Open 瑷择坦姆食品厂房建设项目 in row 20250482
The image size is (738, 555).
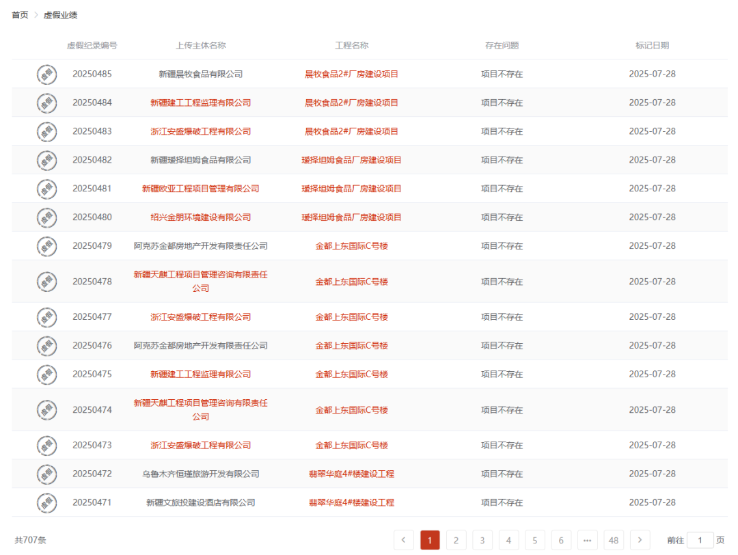tap(352, 160)
